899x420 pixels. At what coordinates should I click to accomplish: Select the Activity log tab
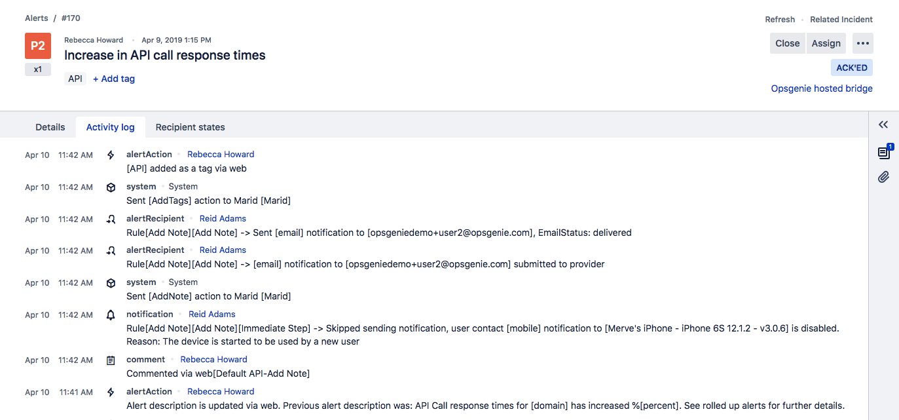click(x=111, y=127)
